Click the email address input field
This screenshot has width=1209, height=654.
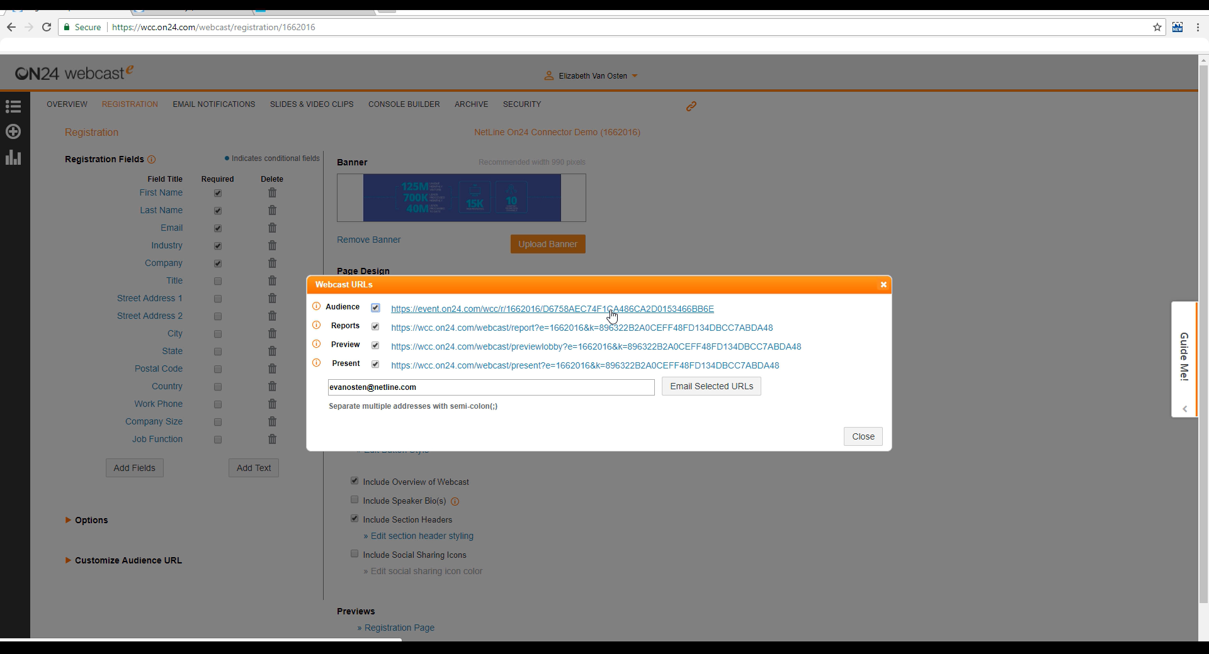(x=491, y=387)
